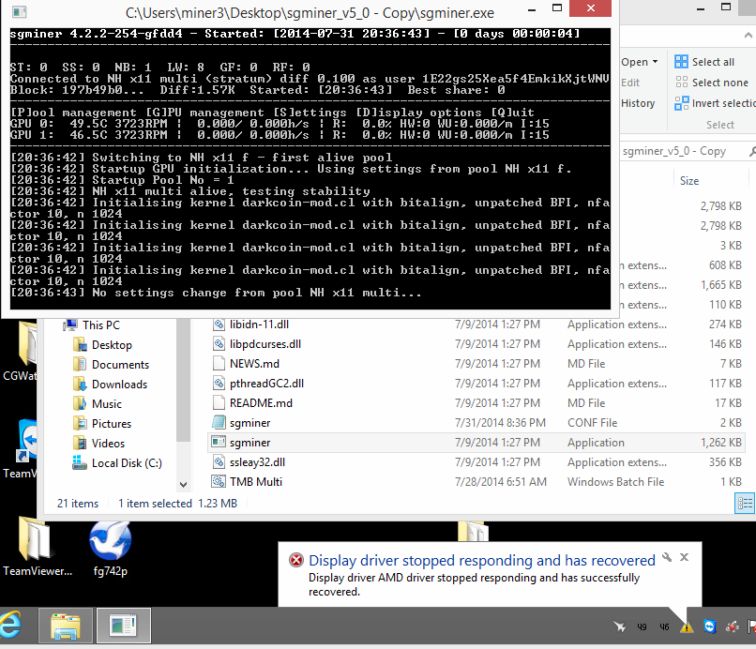756x649 pixels.
Task: Click the sgminer console window icon
Action: (x=19, y=12)
